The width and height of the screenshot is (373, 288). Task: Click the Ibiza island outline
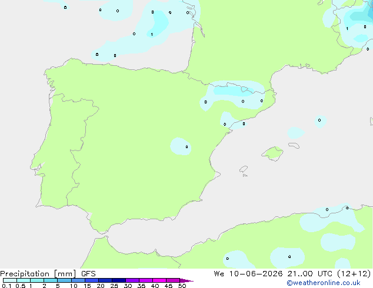click(244, 169)
